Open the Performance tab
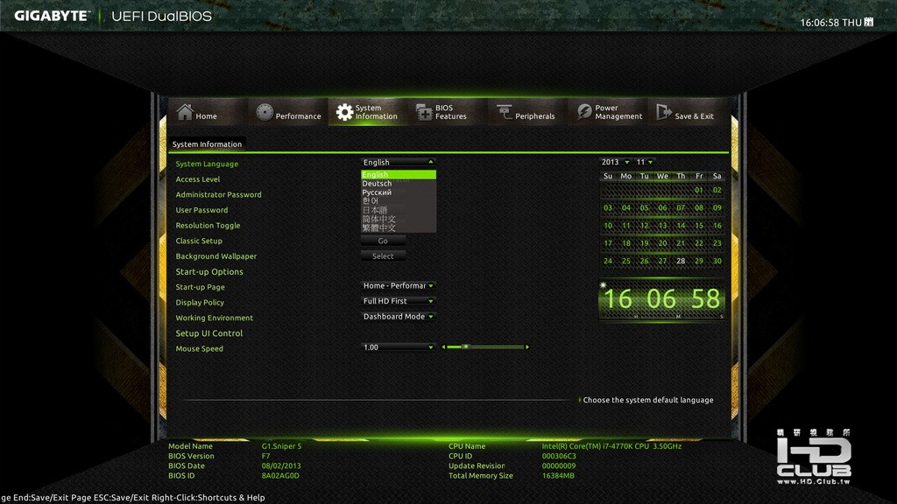Image resolution: width=897 pixels, height=504 pixels. [287, 111]
